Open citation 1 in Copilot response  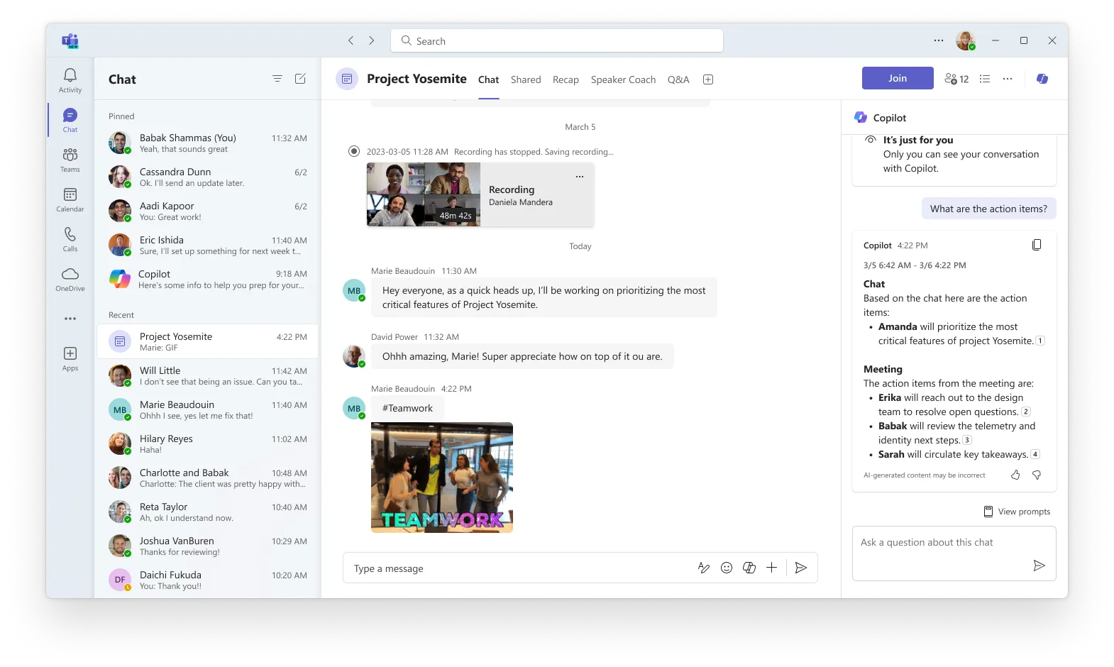pyautogui.click(x=1040, y=341)
